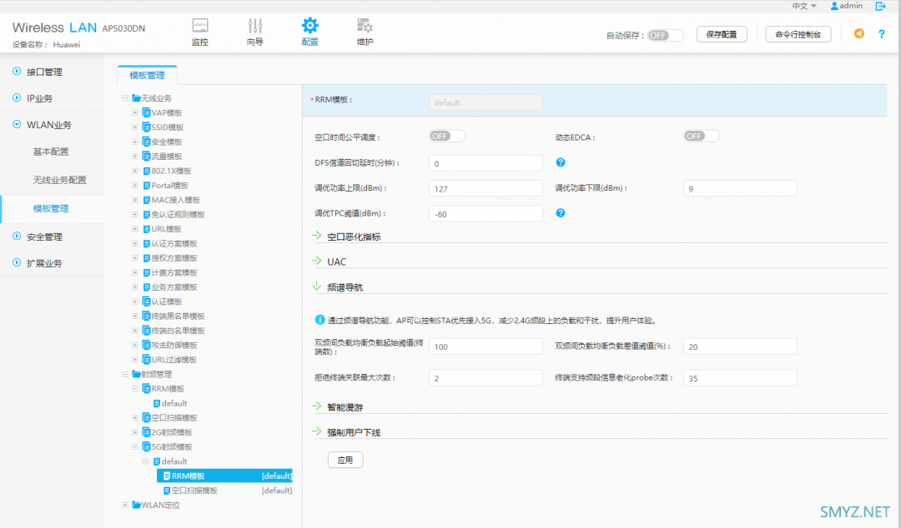This screenshot has height=528, width=901.
Task: Open the 配置 configuration gear section
Action: tap(310, 32)
